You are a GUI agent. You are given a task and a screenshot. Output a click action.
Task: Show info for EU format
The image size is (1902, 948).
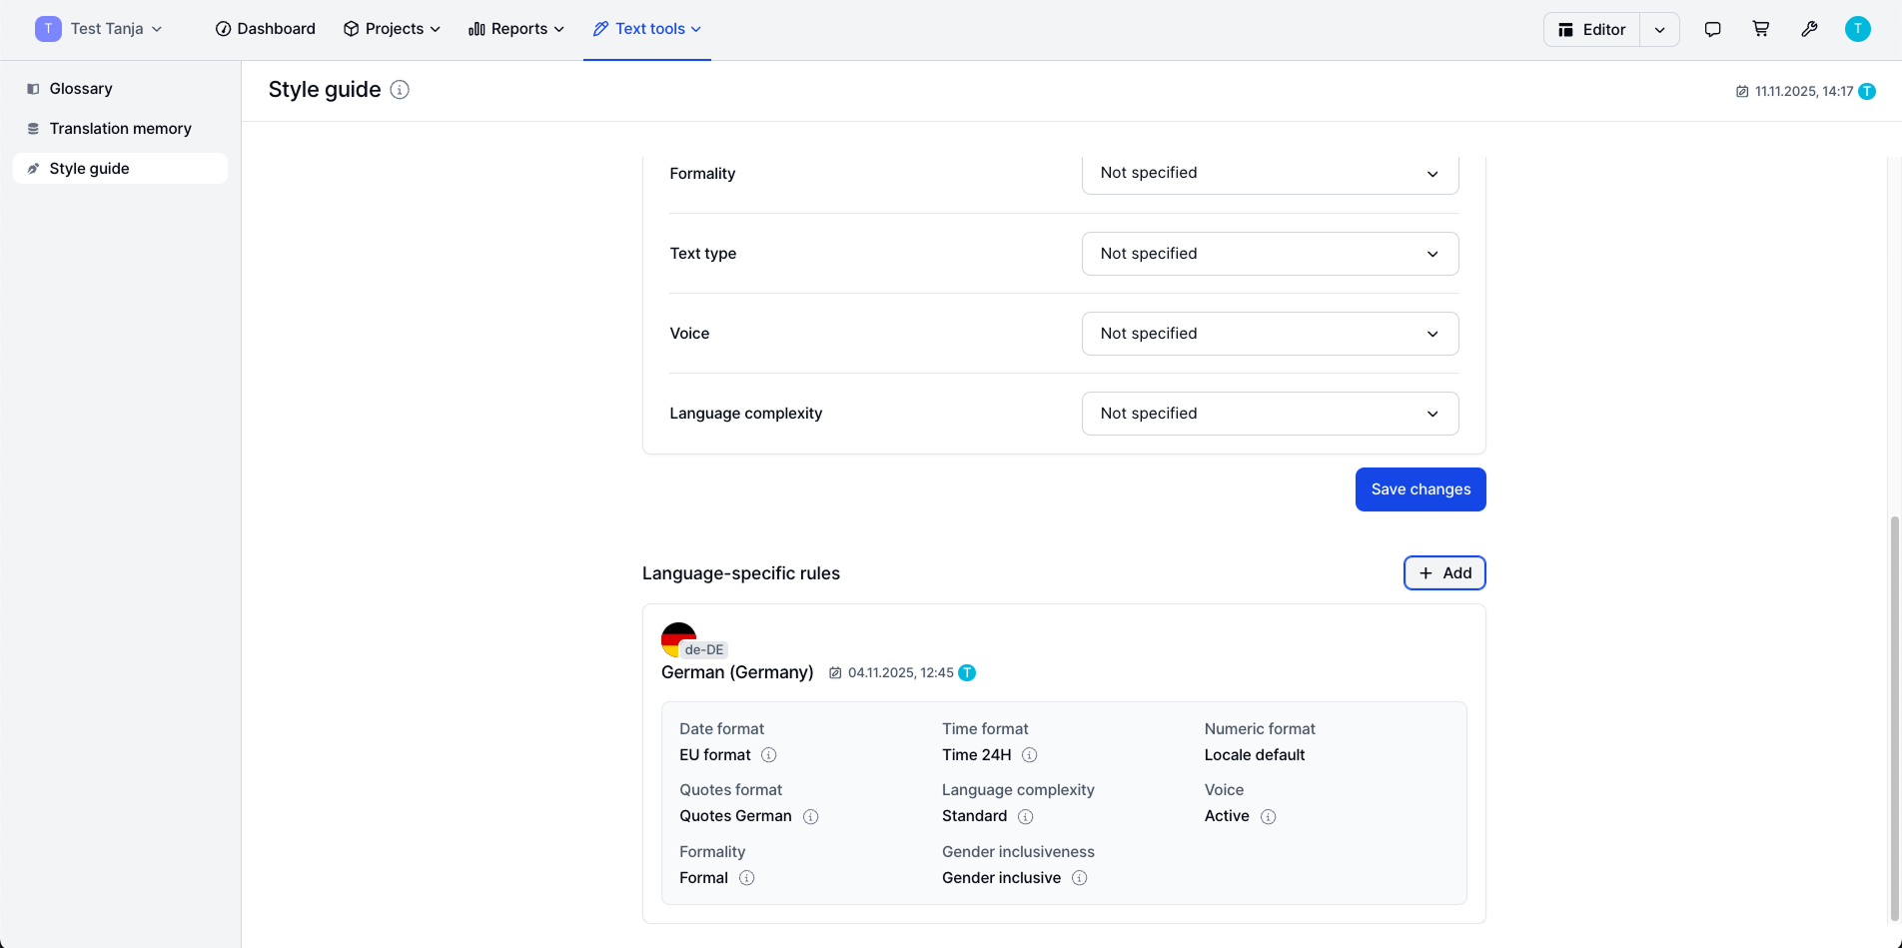[x=768, y=755]
